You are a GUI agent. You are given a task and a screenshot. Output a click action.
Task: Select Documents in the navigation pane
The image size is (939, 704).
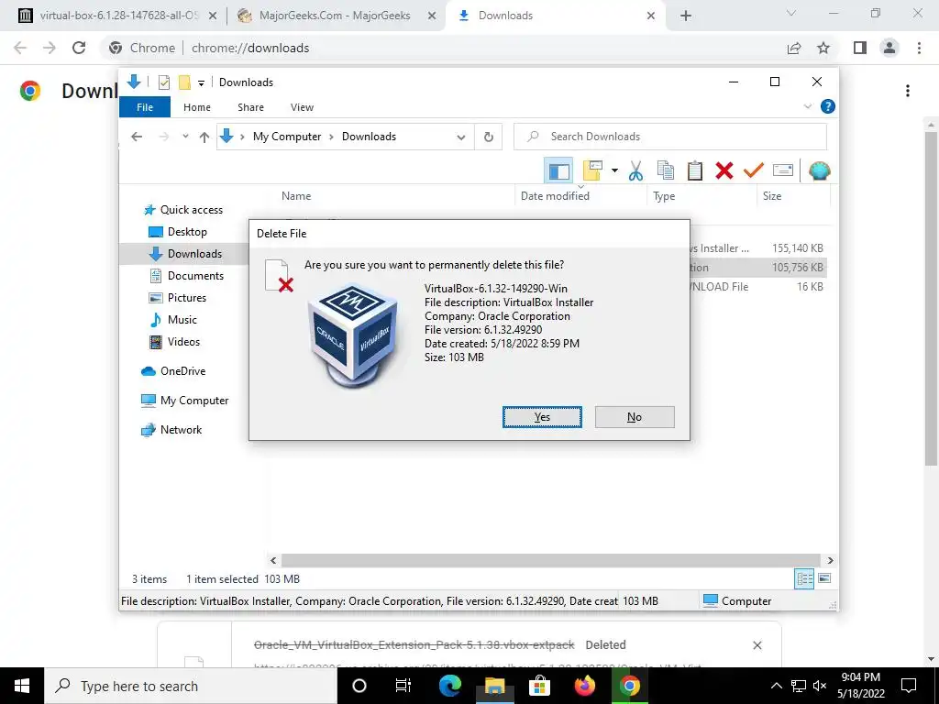coord(187,276)
